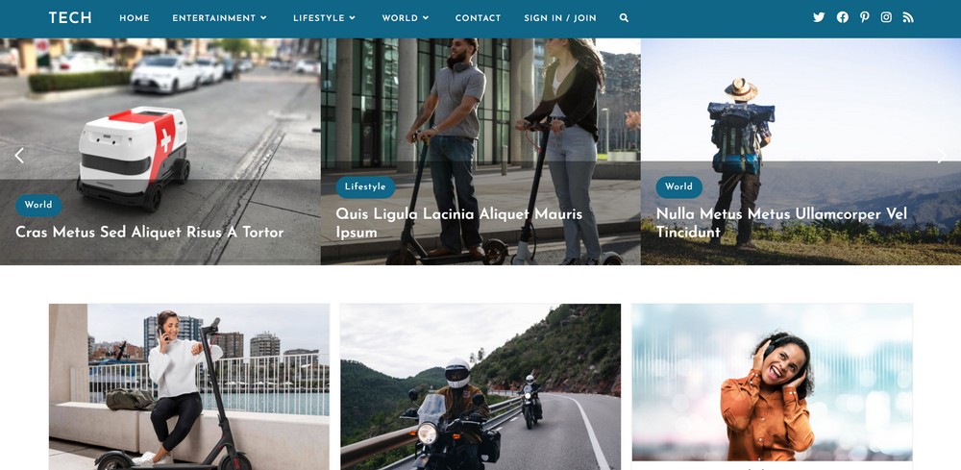Image resolution: width=961 pixels, height=470 pixels.
Task: Open the Facebook social link
Action: click(843, 17)
